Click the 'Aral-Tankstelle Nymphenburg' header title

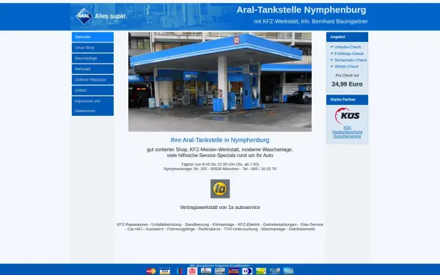coord(301,10)
